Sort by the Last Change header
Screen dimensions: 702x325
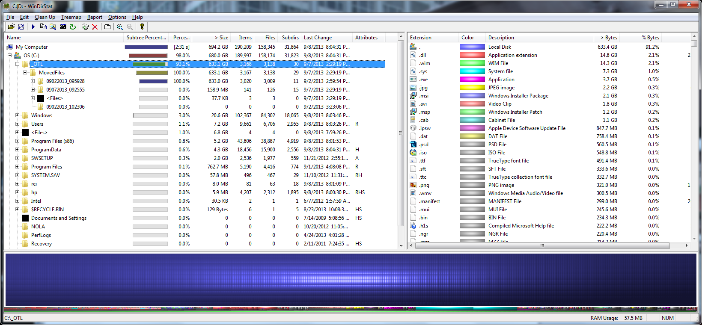[327, 38]
